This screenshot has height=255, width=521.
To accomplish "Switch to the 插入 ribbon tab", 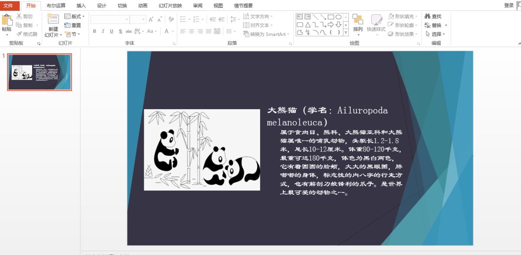I will click(x=81, y=6).
